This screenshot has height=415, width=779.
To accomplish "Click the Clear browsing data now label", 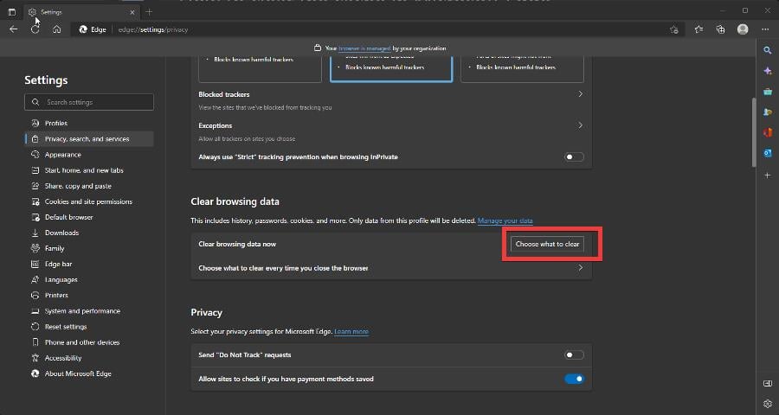I will point(237,244).
